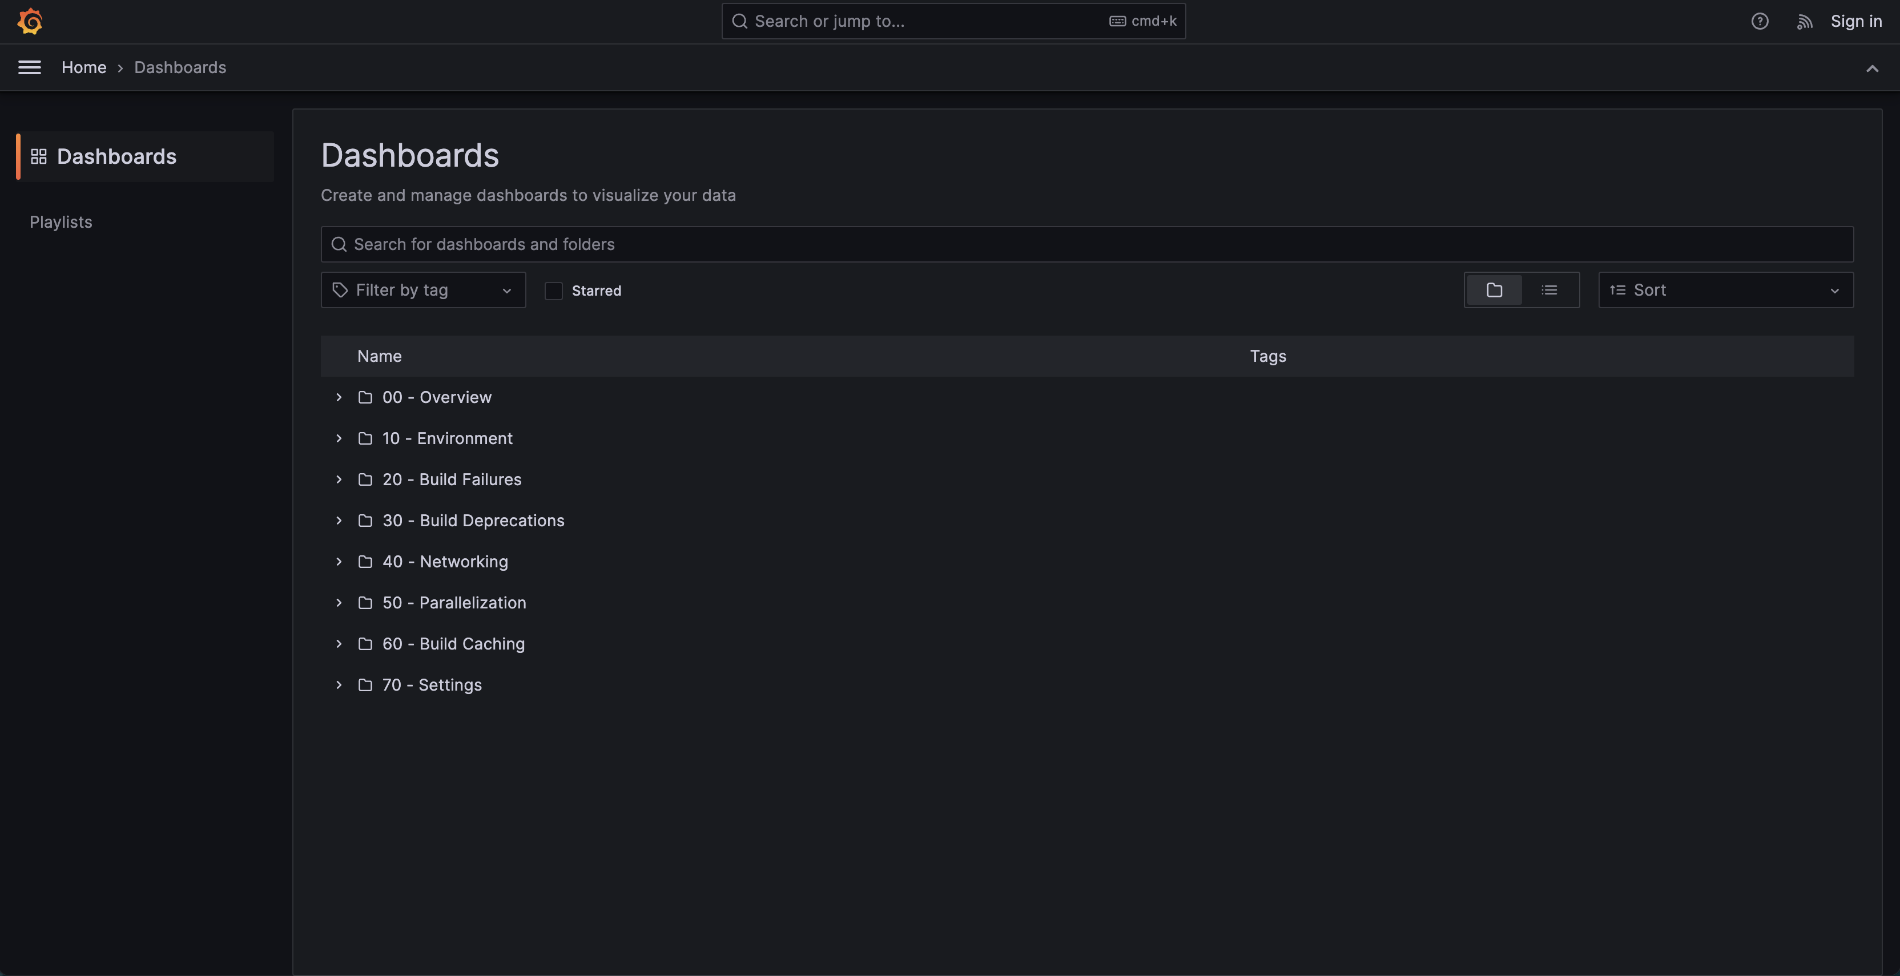Expand the 20 - Build Failures folder
Screen dimensions: 1900x976
click(339, 479)
